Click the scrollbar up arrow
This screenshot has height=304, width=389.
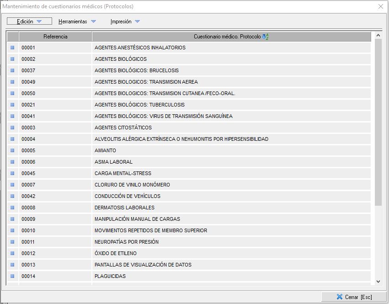pos(378,35)
